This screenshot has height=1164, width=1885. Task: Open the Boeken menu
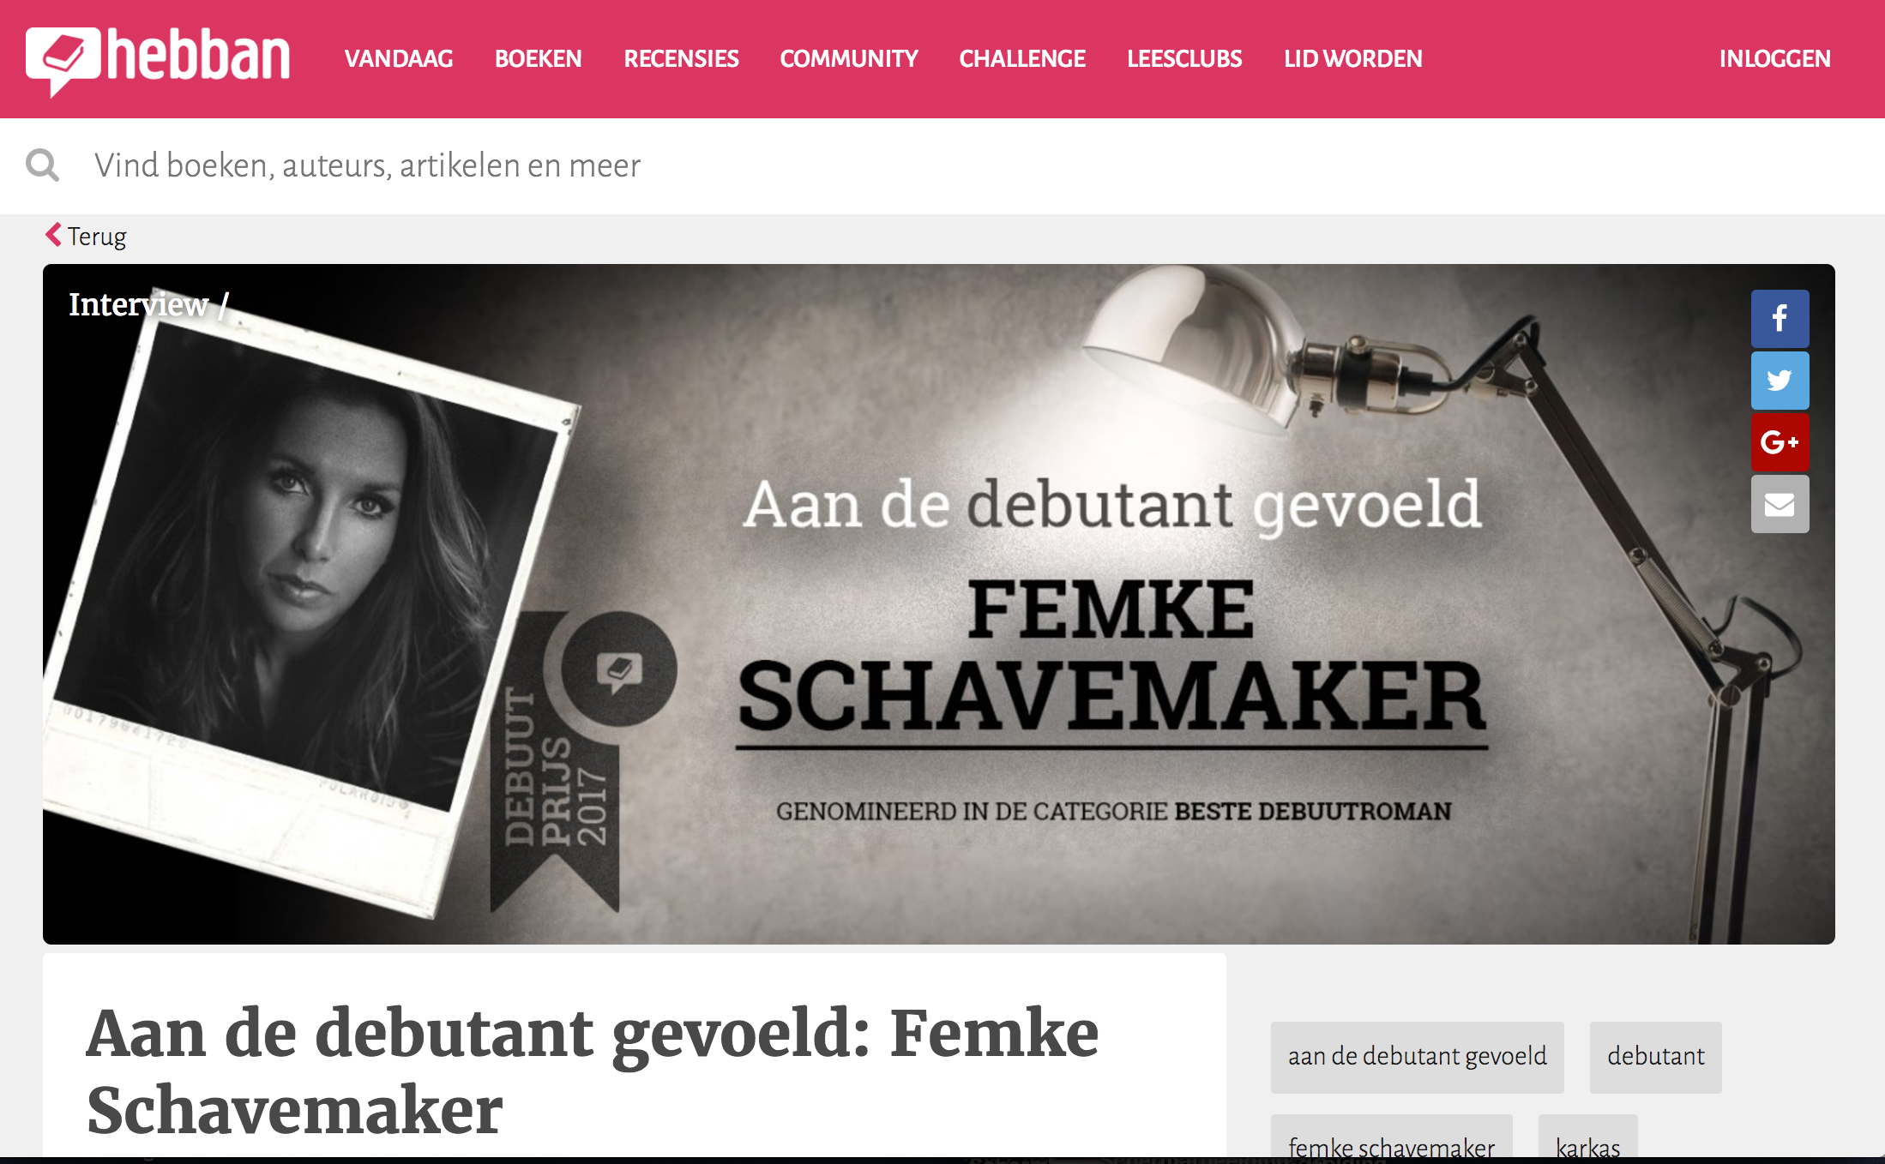pos(539,58)
